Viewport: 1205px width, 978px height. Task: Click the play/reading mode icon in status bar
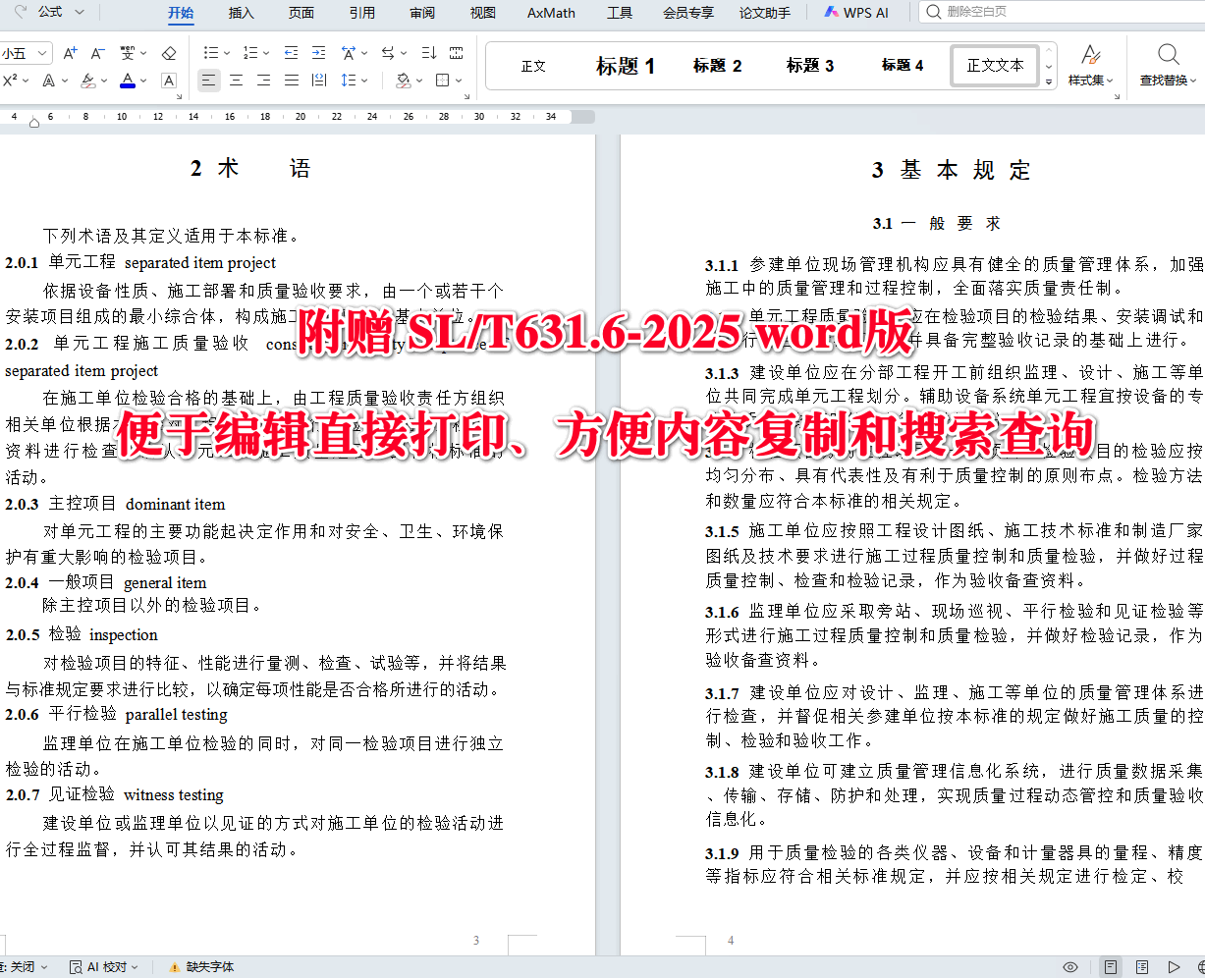(x=1174, y=967)
